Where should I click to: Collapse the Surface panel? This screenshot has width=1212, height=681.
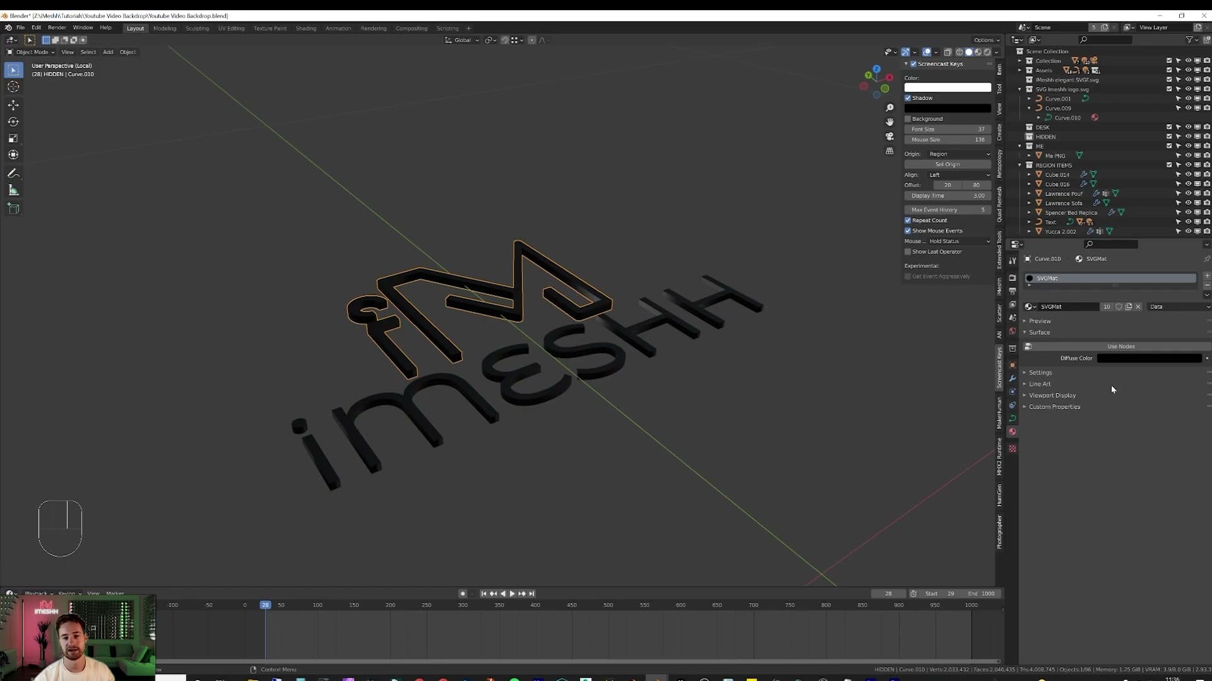click(x=1039, y=332)
